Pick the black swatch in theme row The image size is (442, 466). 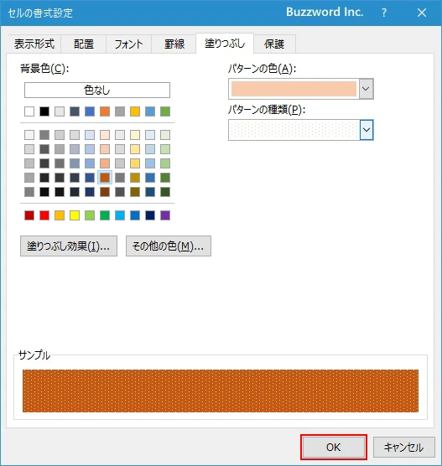[x=44, y=111]
